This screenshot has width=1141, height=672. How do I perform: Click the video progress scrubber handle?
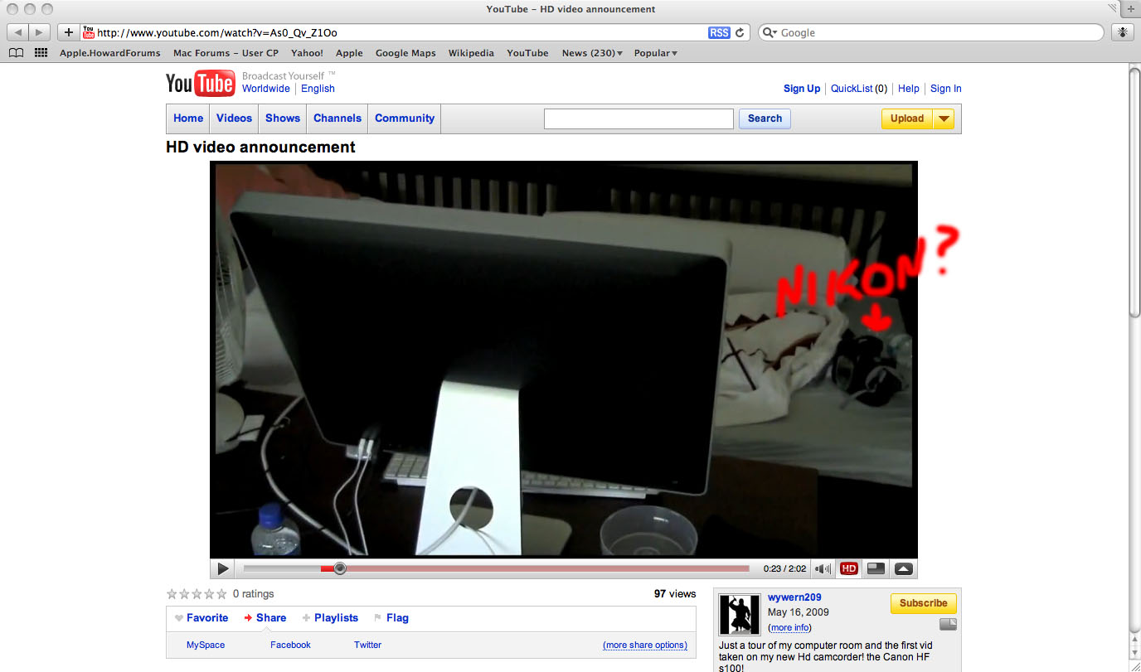pyautogui.click(x=339, y=568)
